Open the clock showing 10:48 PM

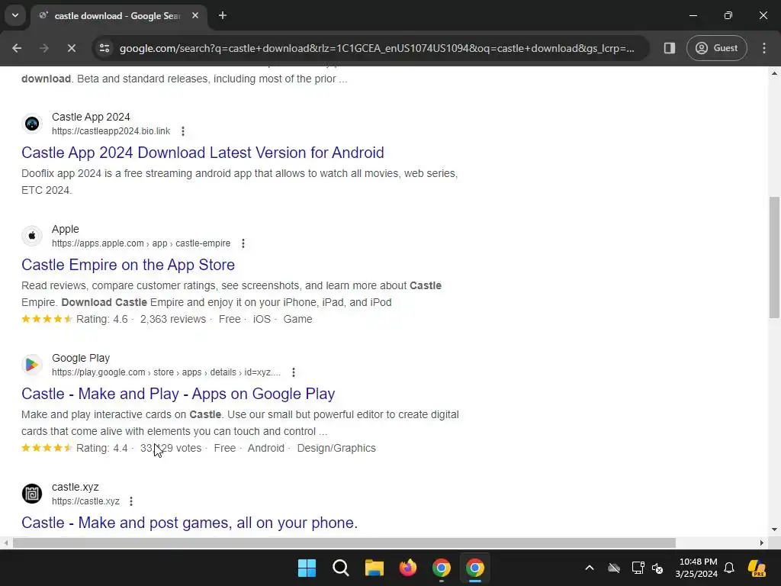pos(696,568)
